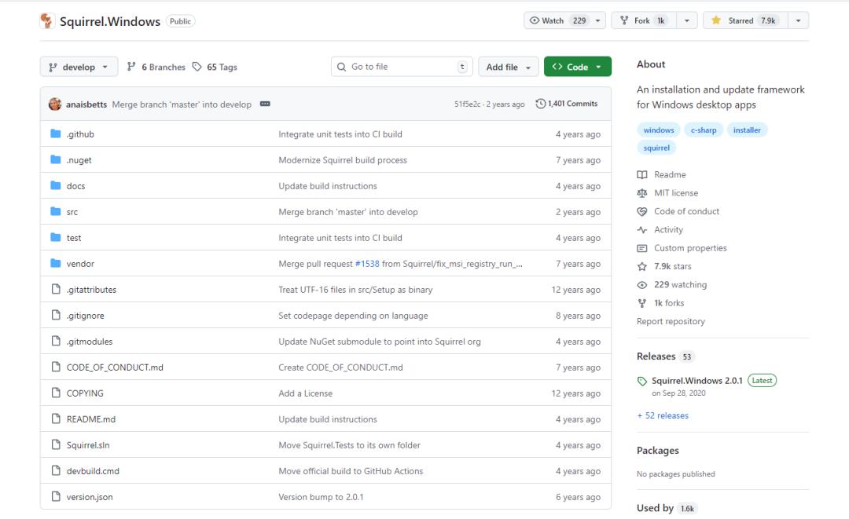Open the 6 Branches page
The image size is (849, 519).
click(x=156, y=67)
